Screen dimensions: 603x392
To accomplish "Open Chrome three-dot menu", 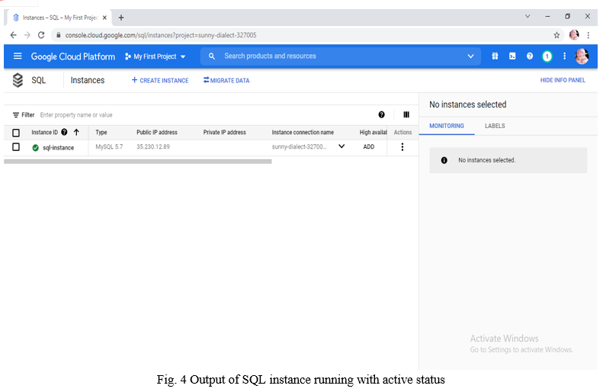I will click(588, 35).
